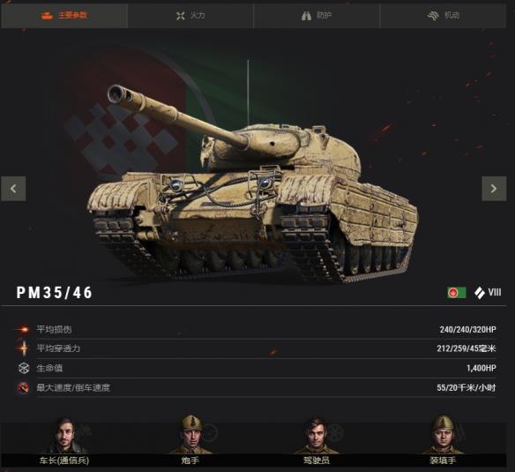Click the PM35/46 tank name
Screen dimensions: 515x472
pyautogui.click(x=55, y=293)
